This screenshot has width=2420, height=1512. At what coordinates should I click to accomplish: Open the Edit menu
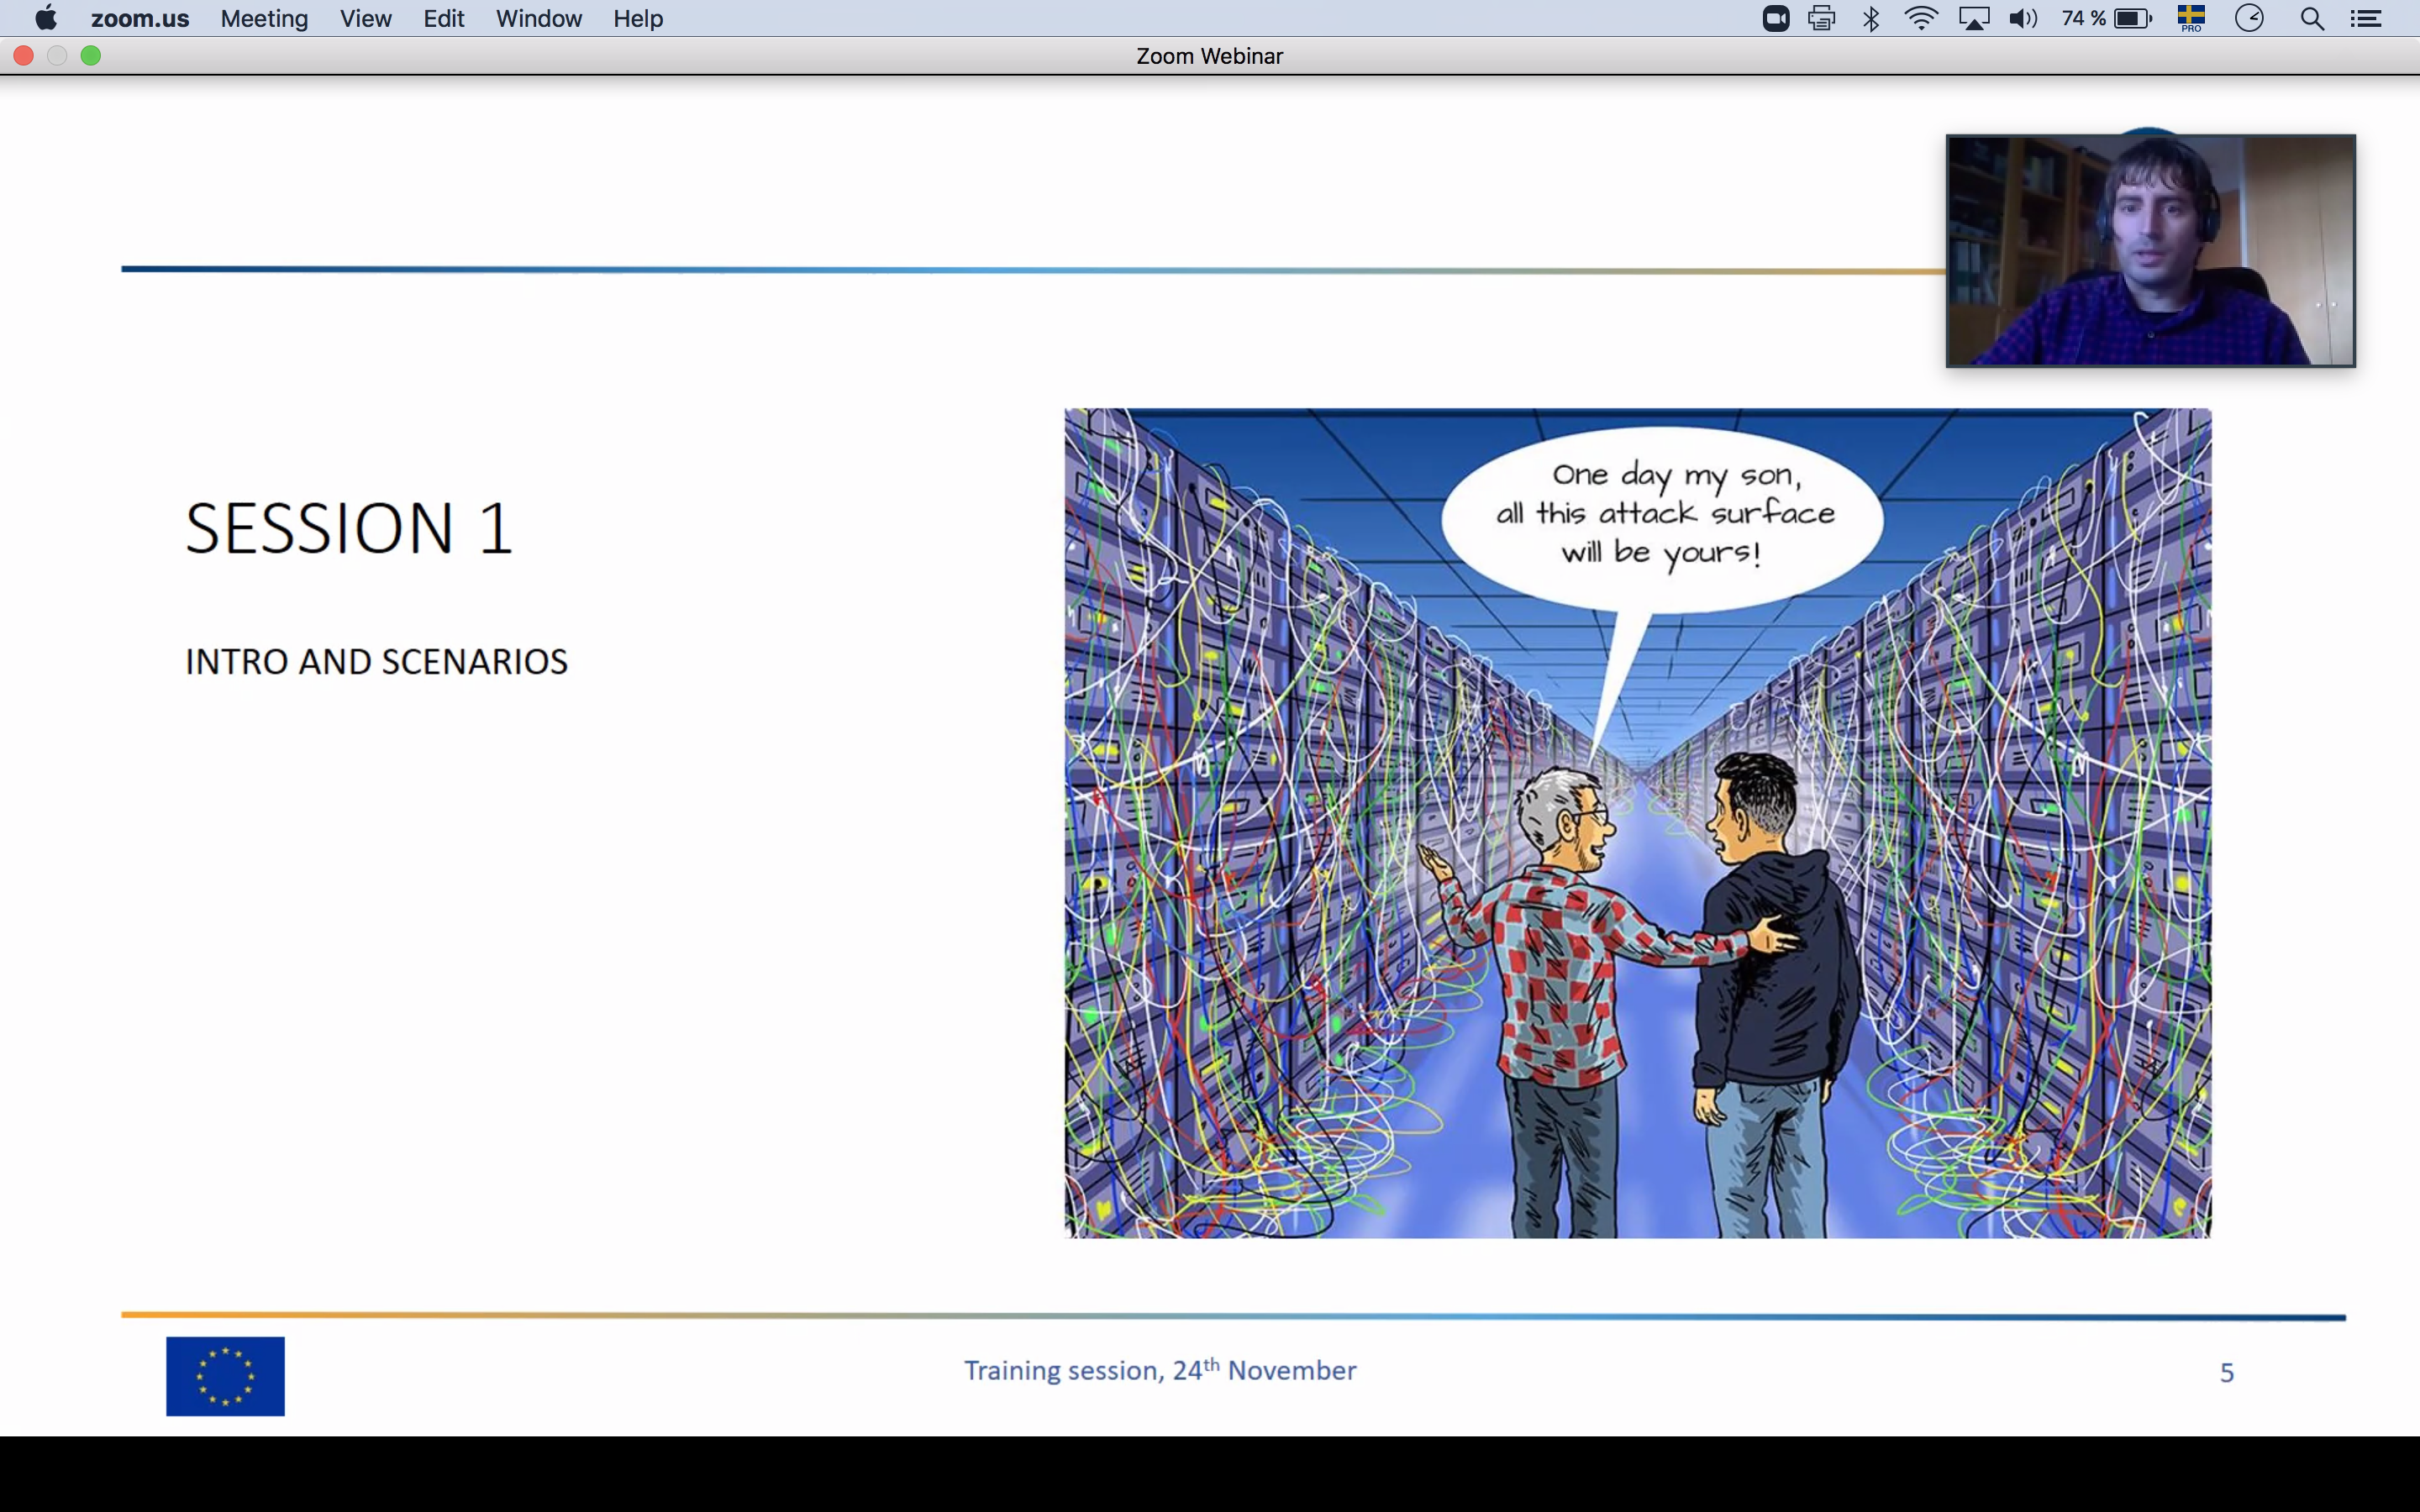tap(443, 19)
